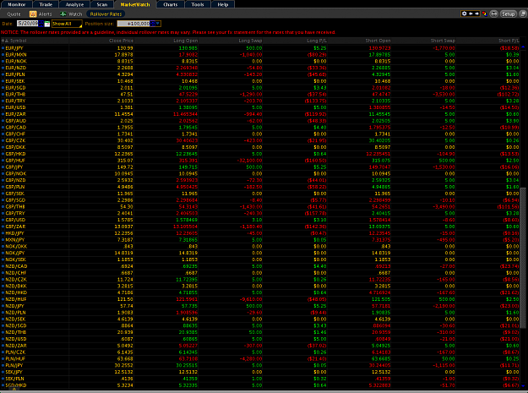The image size is (528, 393).
Task: Click the blue bullet beside SEK/JPY
Action: (3, 372)
